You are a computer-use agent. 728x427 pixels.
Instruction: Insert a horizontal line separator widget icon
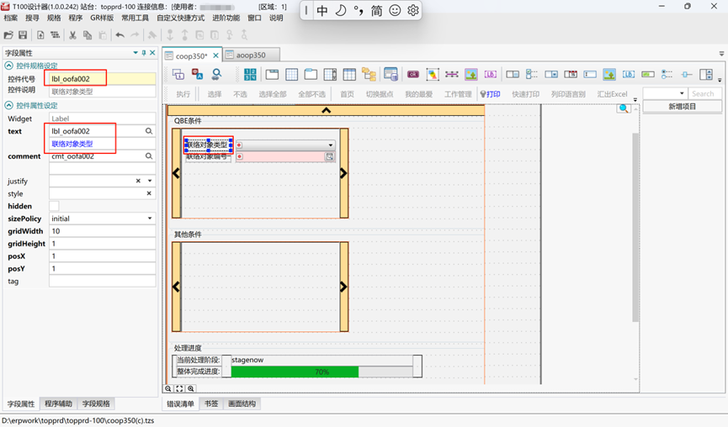click(x=452, y=74)
